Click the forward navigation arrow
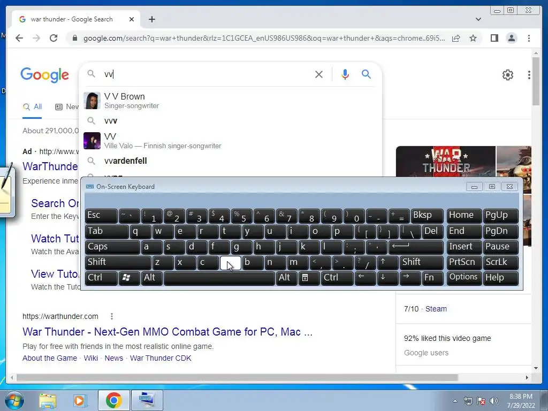This screenshot has height=411, width=548. tap(36, 38)
